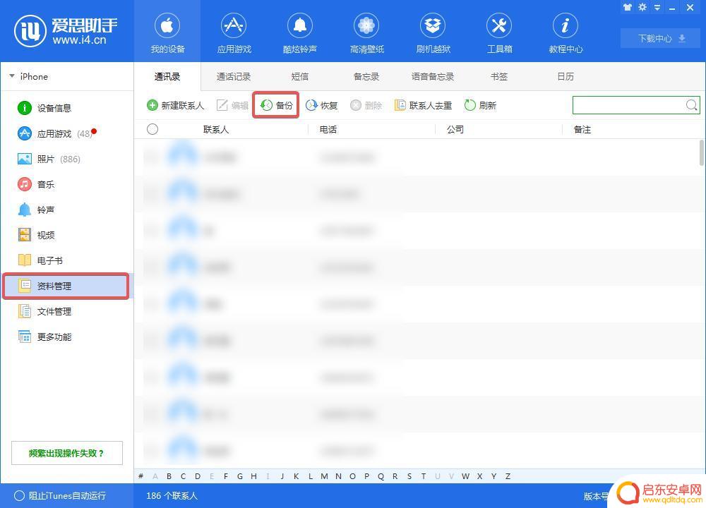
Task: Open settings gear in title bar
Action: [642, 7]
